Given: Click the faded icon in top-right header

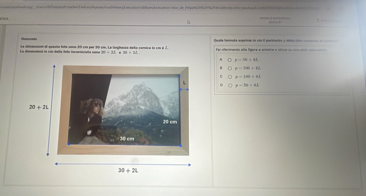Looking at the screenshot, I should pyautogui.click(x=318, y=20).
